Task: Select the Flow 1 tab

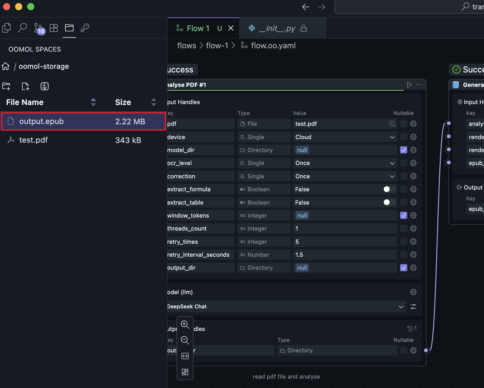Action: click(198, 28)
